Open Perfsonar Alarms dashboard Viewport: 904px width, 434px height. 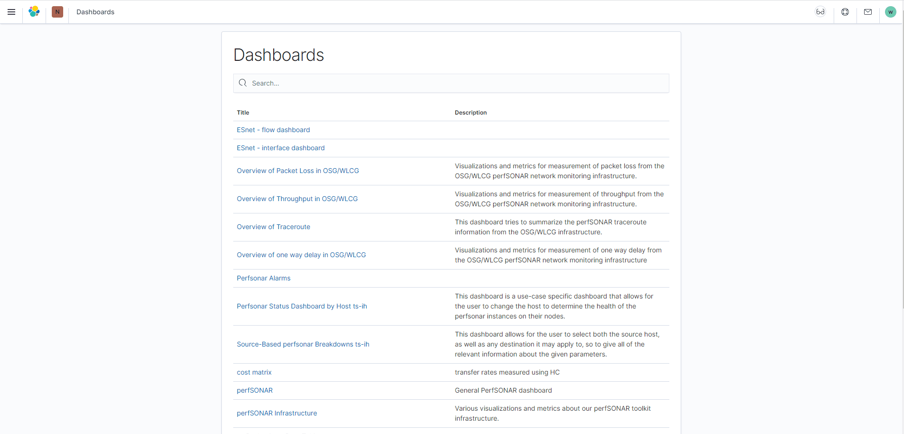point(264,278)
